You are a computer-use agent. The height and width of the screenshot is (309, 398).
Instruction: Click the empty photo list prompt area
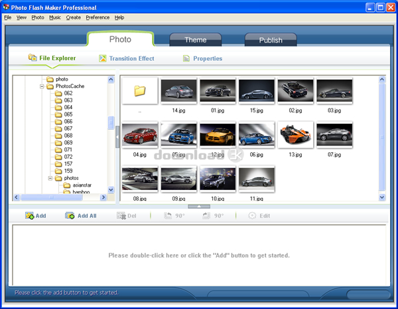click(x=199, y=255)
